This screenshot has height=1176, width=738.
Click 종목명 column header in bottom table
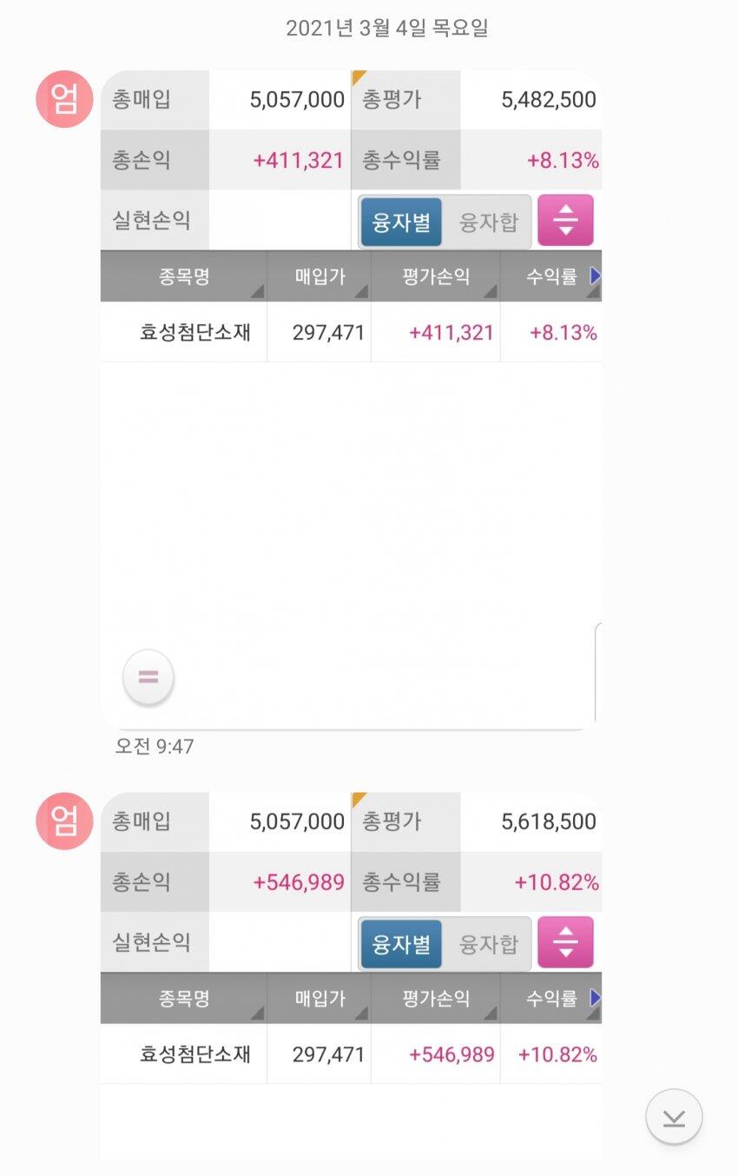tap(184, 998)
